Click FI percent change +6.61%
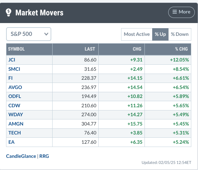The width and height of the screenshot is (198, 170). [181, 78]
